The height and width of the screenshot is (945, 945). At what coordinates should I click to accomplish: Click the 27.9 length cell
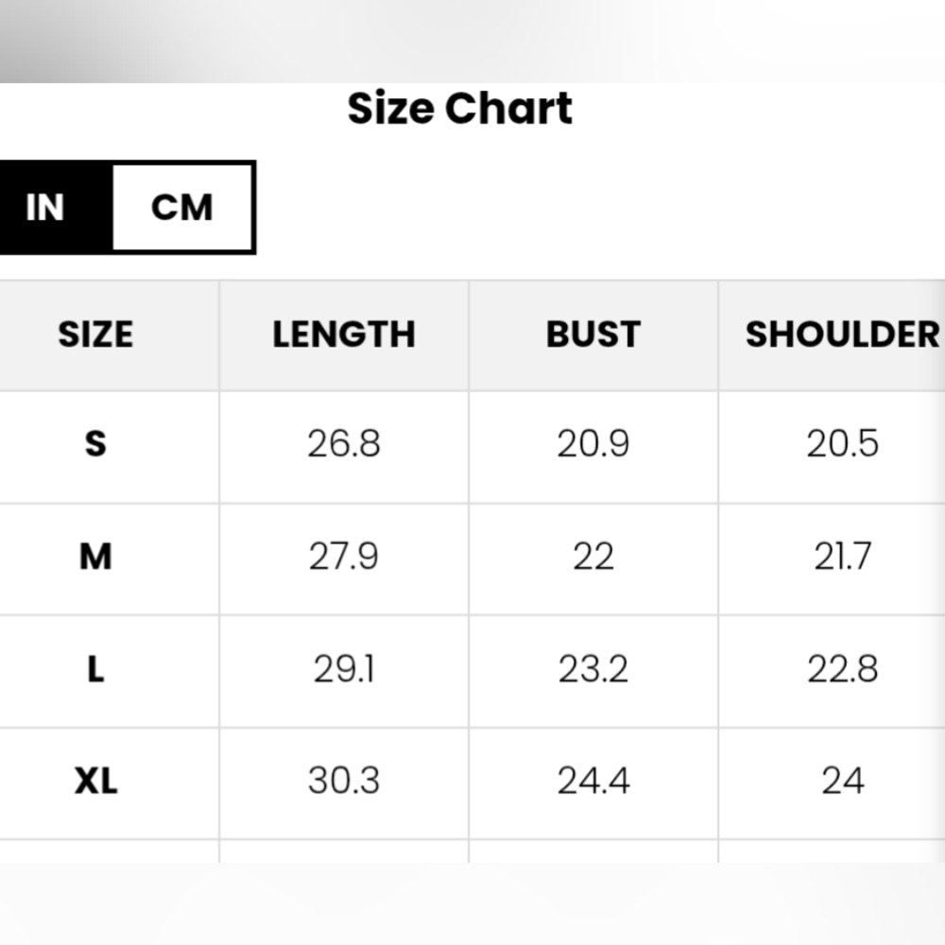pos(344,557)
